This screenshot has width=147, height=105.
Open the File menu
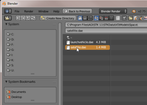pyautogui.click(x=17, y=11)
